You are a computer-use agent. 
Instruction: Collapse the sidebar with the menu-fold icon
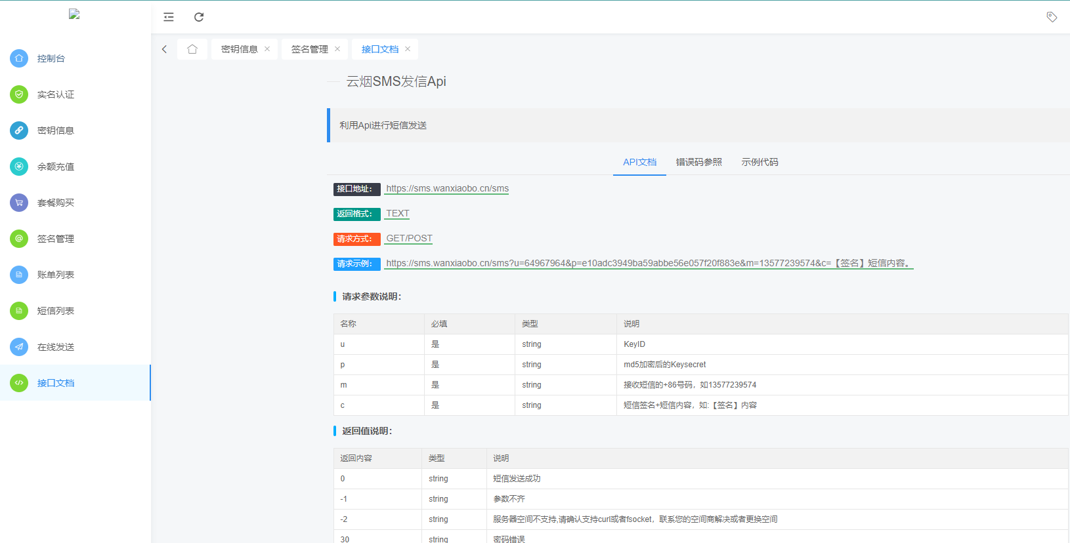[169, 17]
